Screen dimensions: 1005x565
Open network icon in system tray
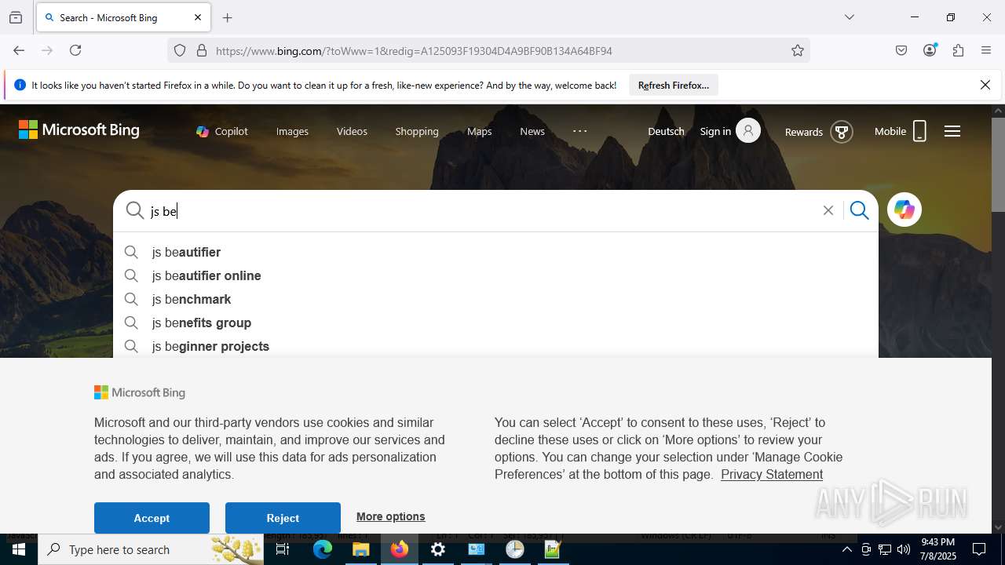885,549
